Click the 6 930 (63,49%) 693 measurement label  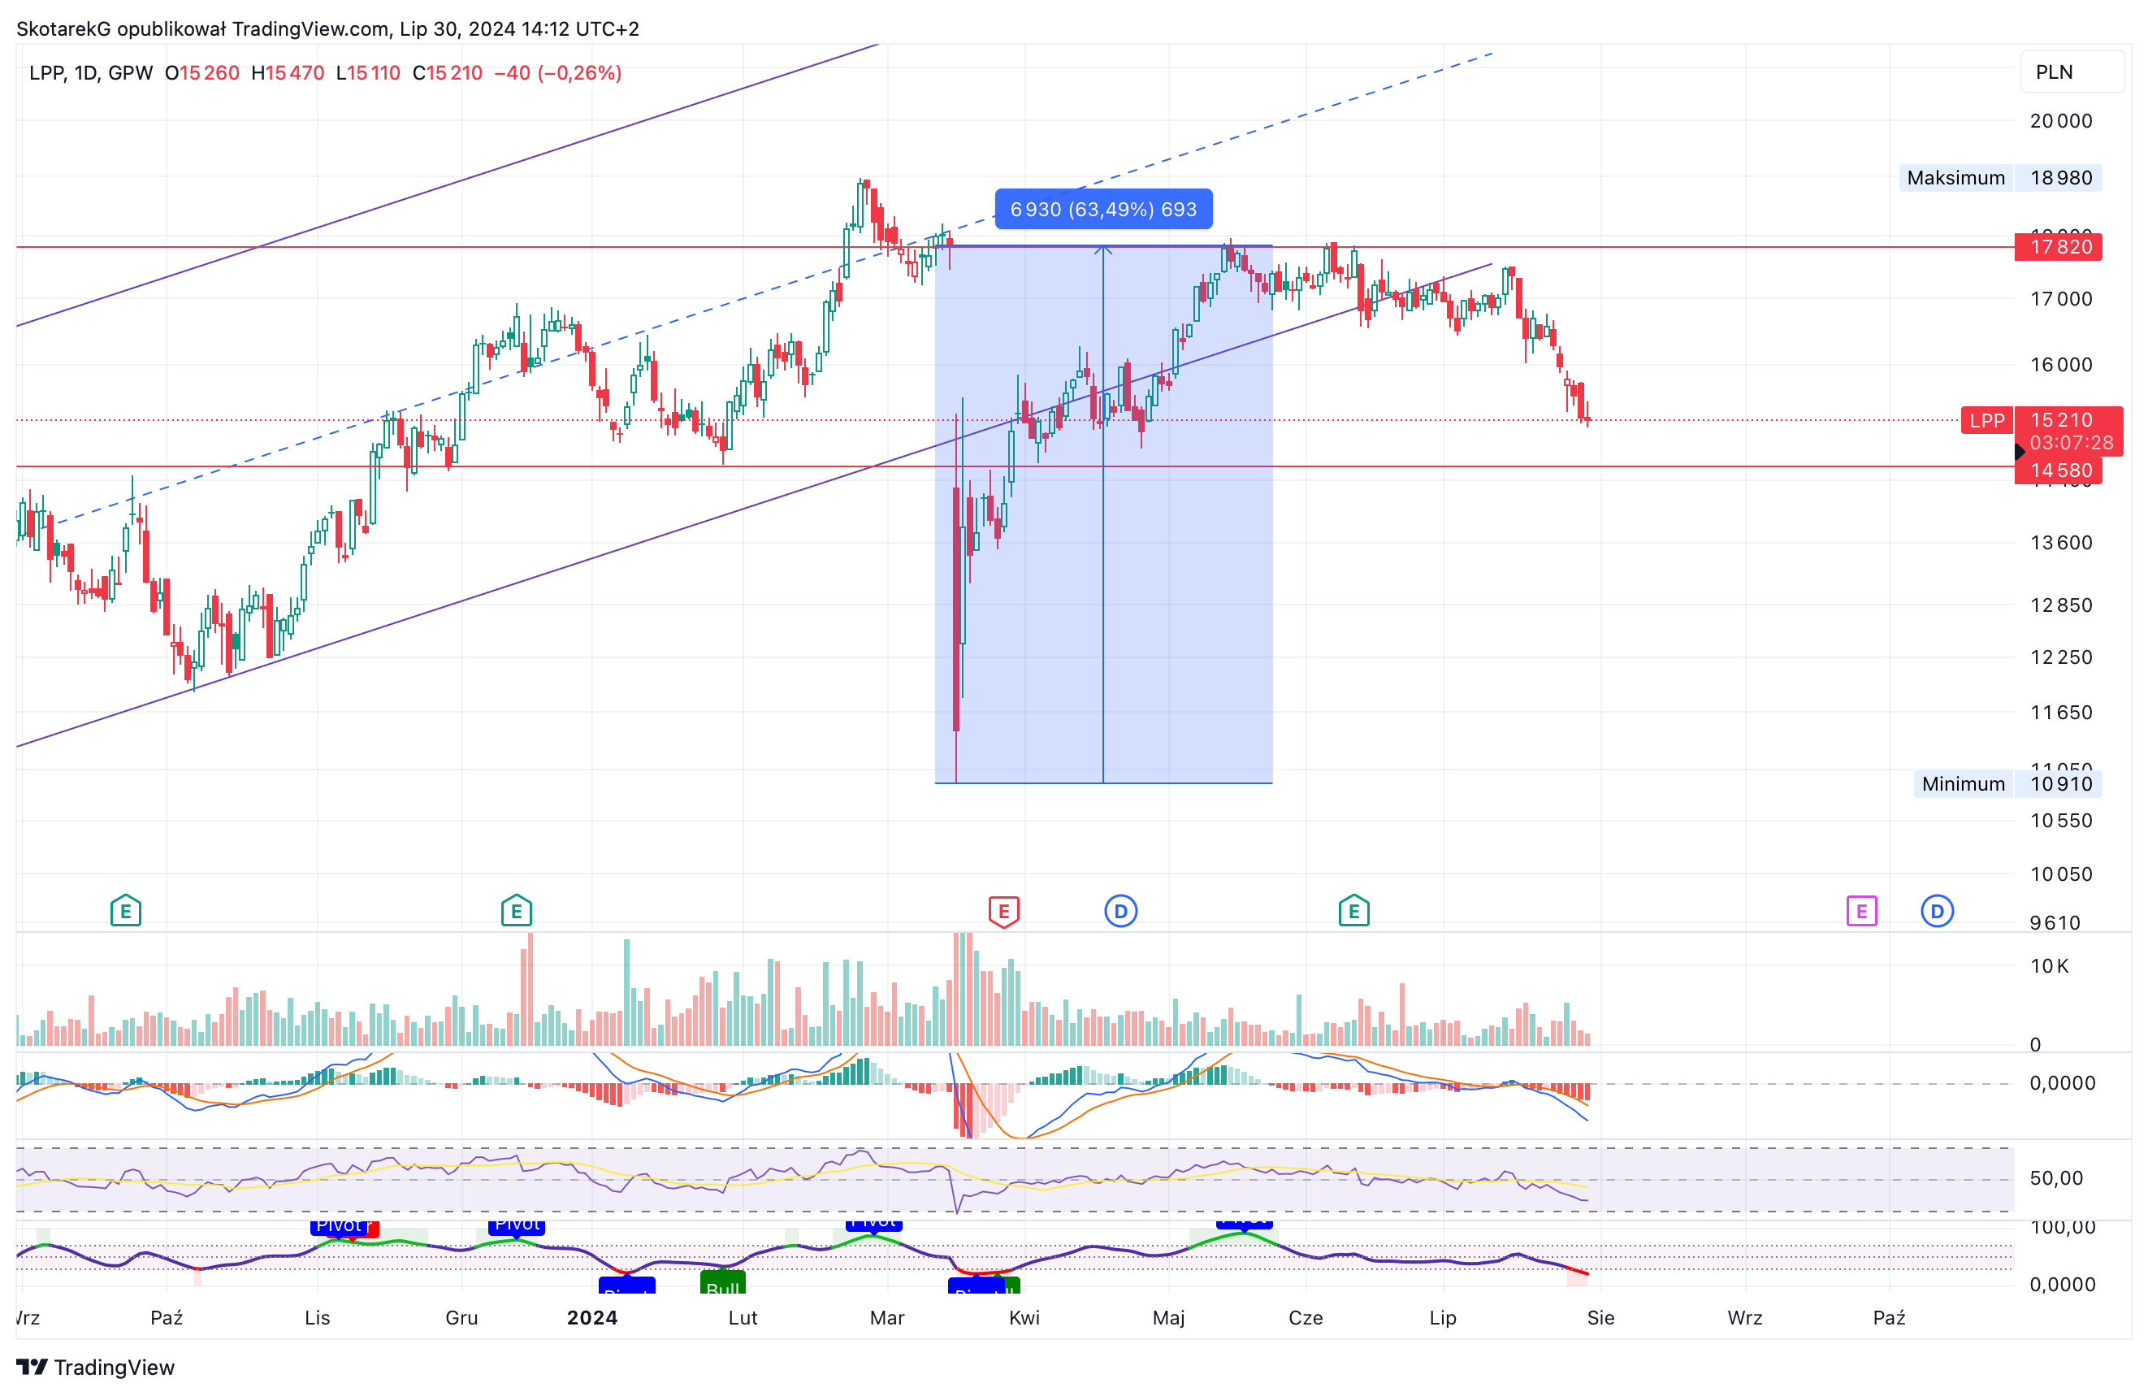pos(1103,210)
